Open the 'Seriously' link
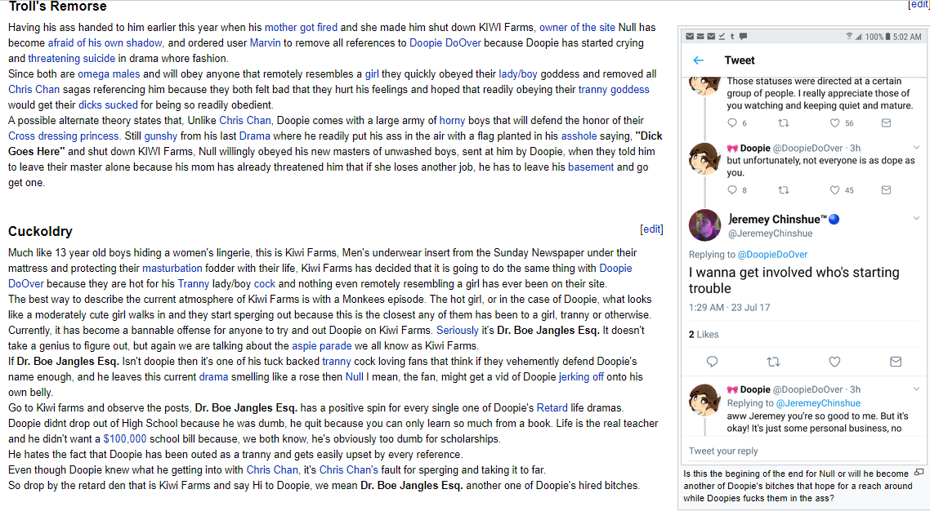930x516 pixels. (x=458, y=331)
